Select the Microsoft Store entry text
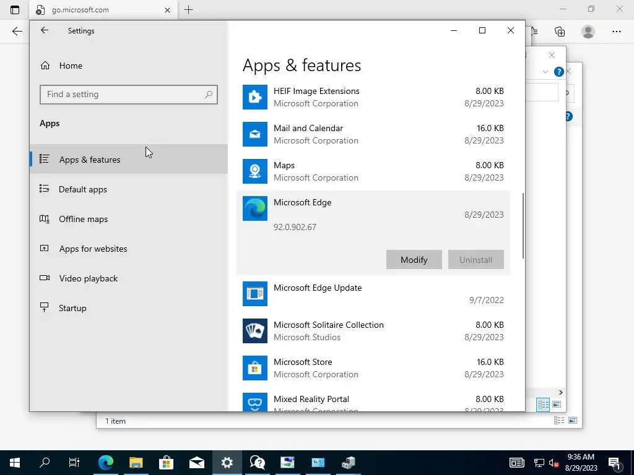Image resolution: width=634 pixels, height=475 pixels. 302,362
